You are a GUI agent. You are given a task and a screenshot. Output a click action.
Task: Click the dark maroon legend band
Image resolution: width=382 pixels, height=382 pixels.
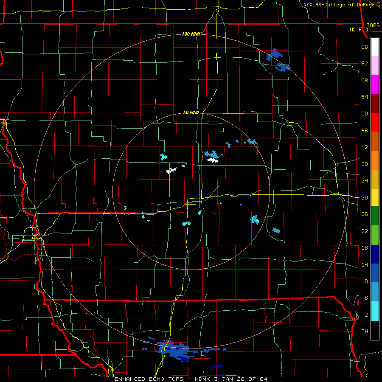375,103
